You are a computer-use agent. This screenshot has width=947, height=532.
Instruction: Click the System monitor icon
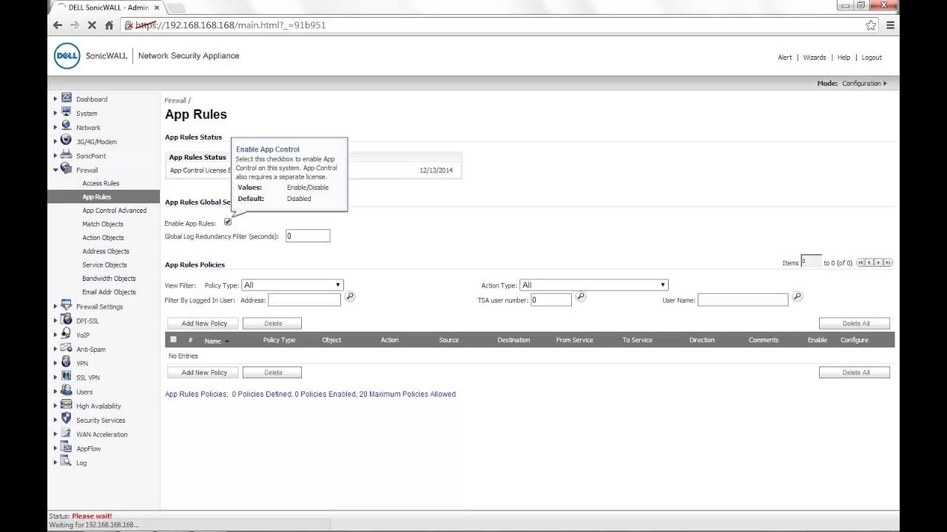coord(67,112)
